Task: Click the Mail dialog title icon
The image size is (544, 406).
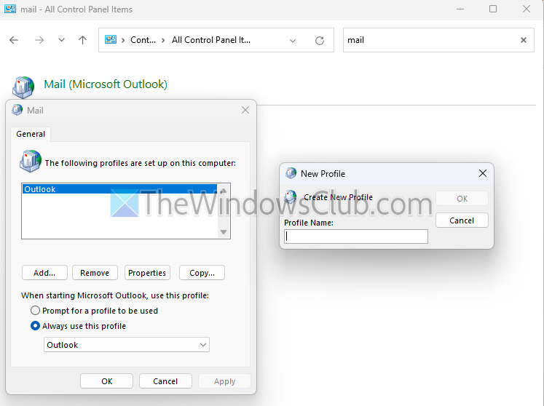Action: (17, 110)
